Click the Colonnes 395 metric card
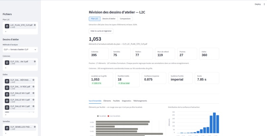The width and height of the screenshot is (267, 136). click(99, 54)
